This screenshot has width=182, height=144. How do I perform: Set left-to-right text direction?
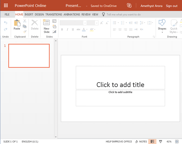[136, 30]
